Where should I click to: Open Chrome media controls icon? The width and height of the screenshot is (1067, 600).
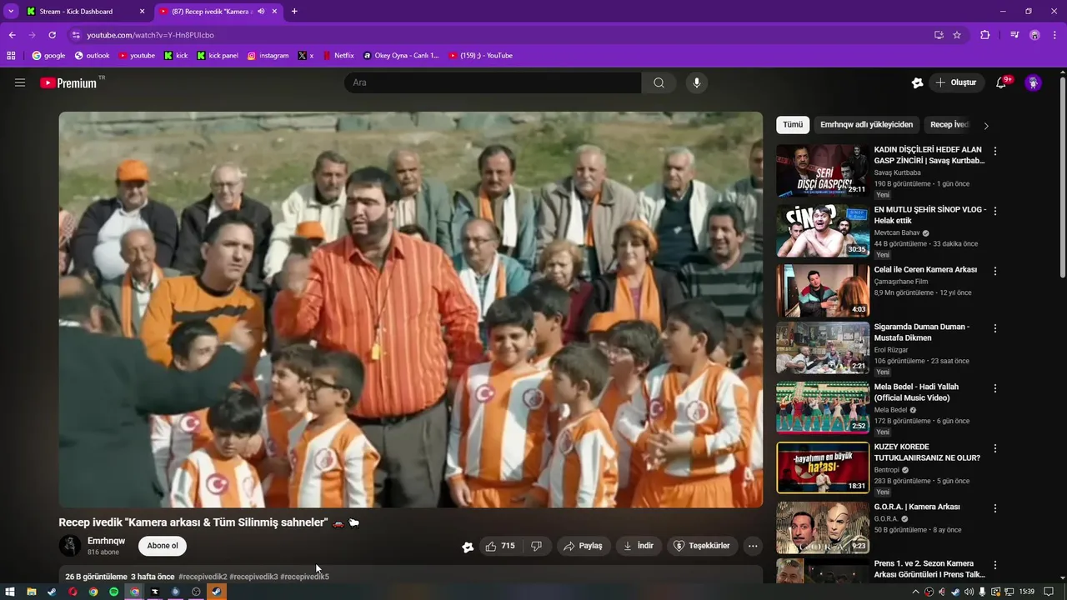[x=1014, y=35]
